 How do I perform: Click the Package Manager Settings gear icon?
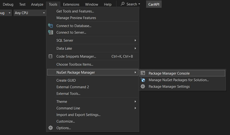click(143, 87)
